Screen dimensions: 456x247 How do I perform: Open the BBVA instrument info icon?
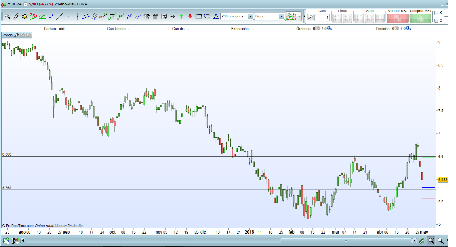[x=25, y=4]
